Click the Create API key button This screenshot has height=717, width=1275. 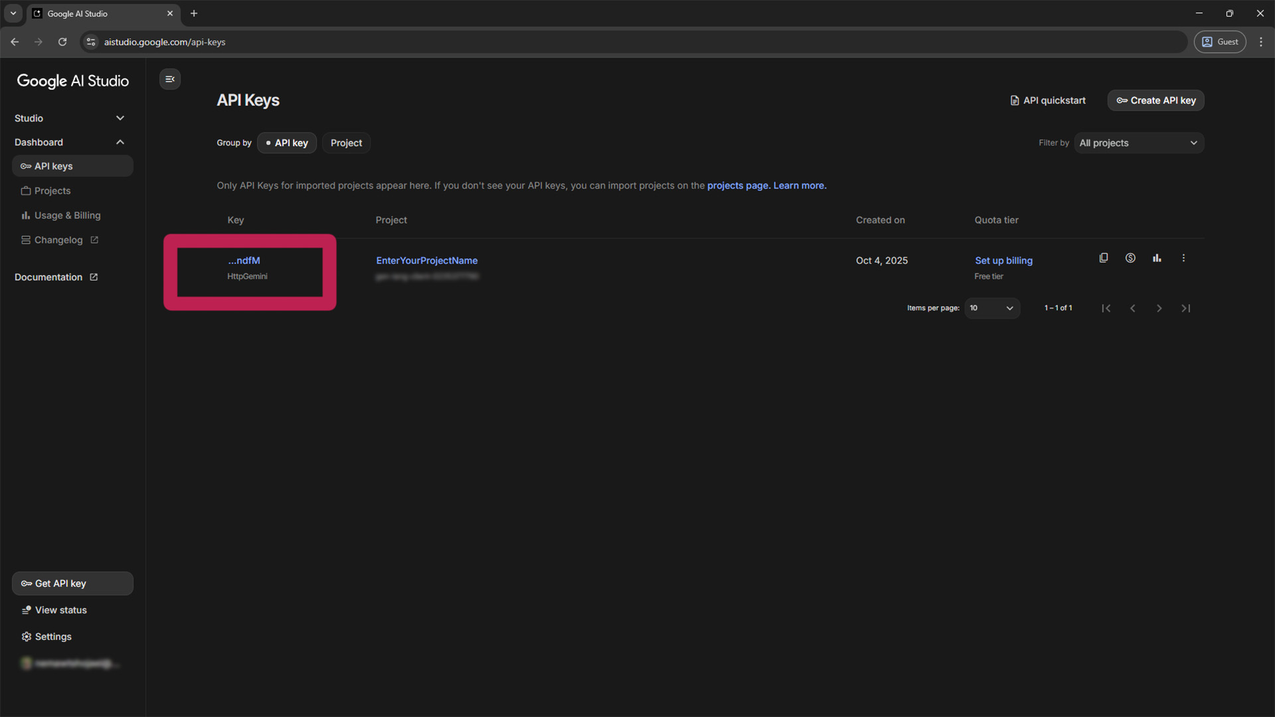(1155, 100)
